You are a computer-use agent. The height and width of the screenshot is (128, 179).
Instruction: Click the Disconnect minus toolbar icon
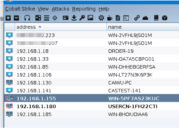pyautogui.click(x=16, y=18)
